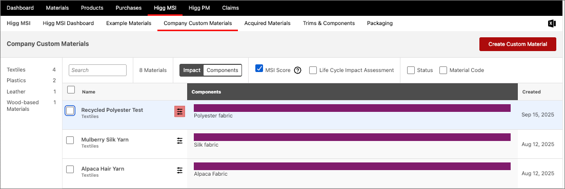565x189 pixels.
Task: Go to Packaging tab
Action: [380, 23]
